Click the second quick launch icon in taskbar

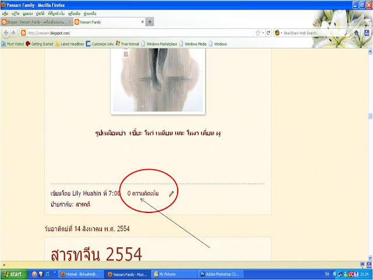41,274
